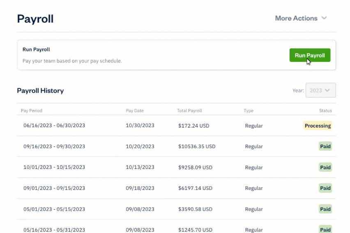Click pay date 09/18/2023

tap(140, 188)
